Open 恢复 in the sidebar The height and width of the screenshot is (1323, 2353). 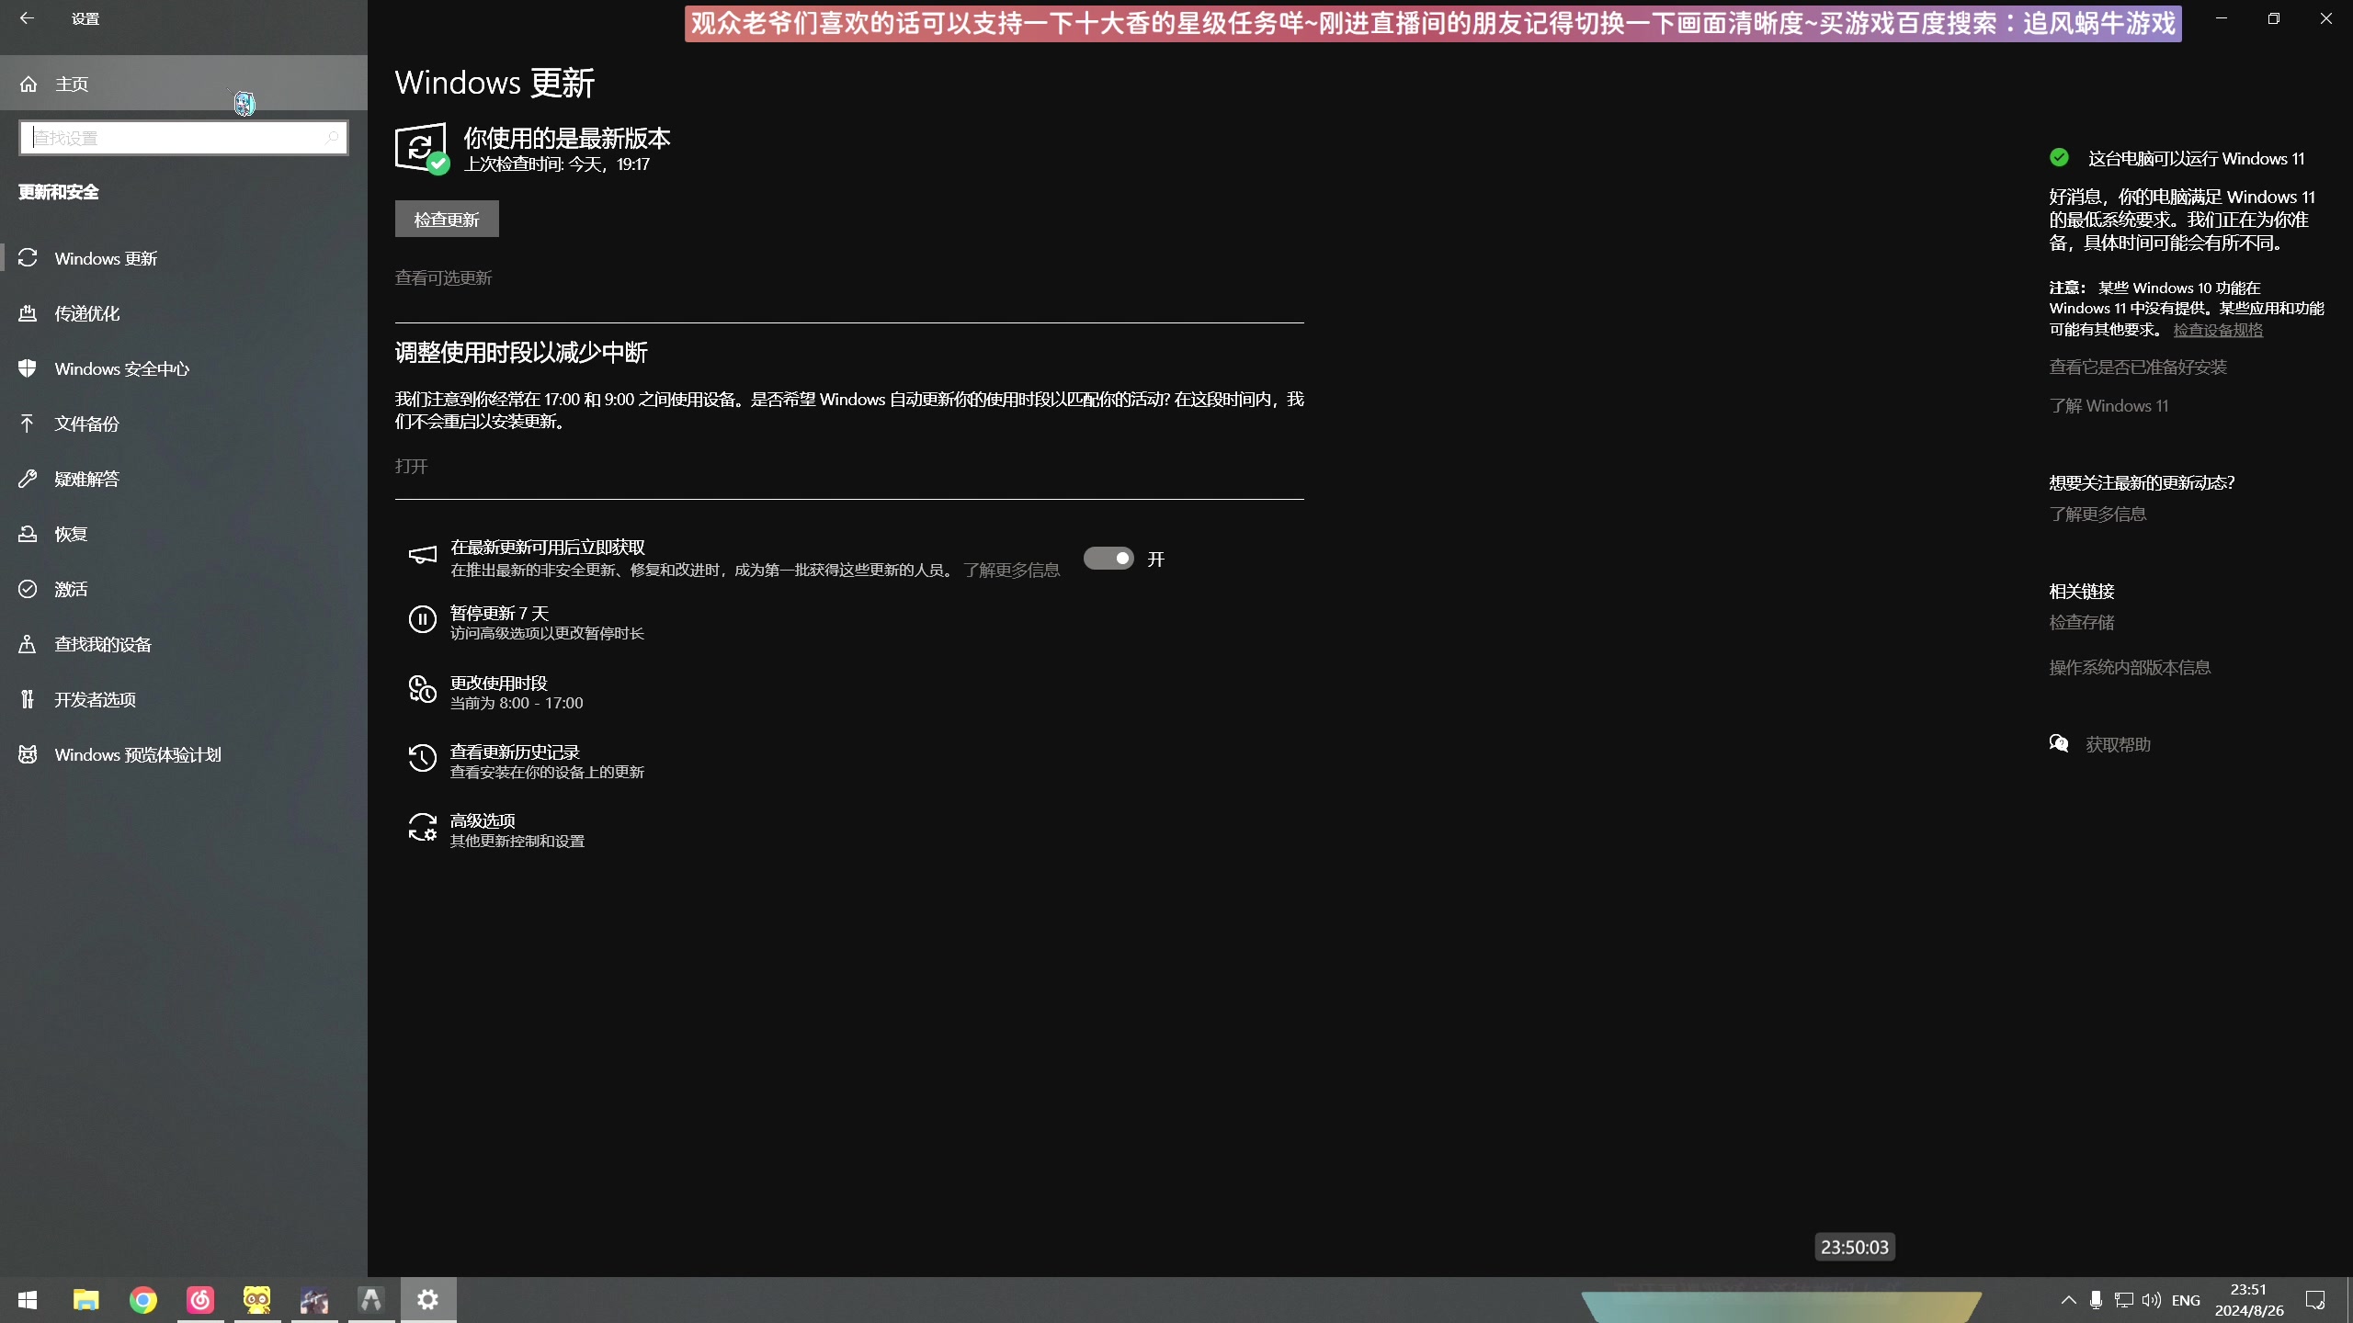(184, 534)
